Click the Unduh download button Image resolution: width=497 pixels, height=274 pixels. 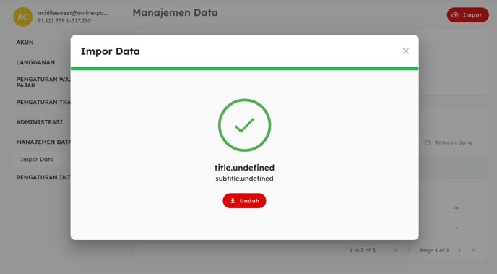coord(244,201)
